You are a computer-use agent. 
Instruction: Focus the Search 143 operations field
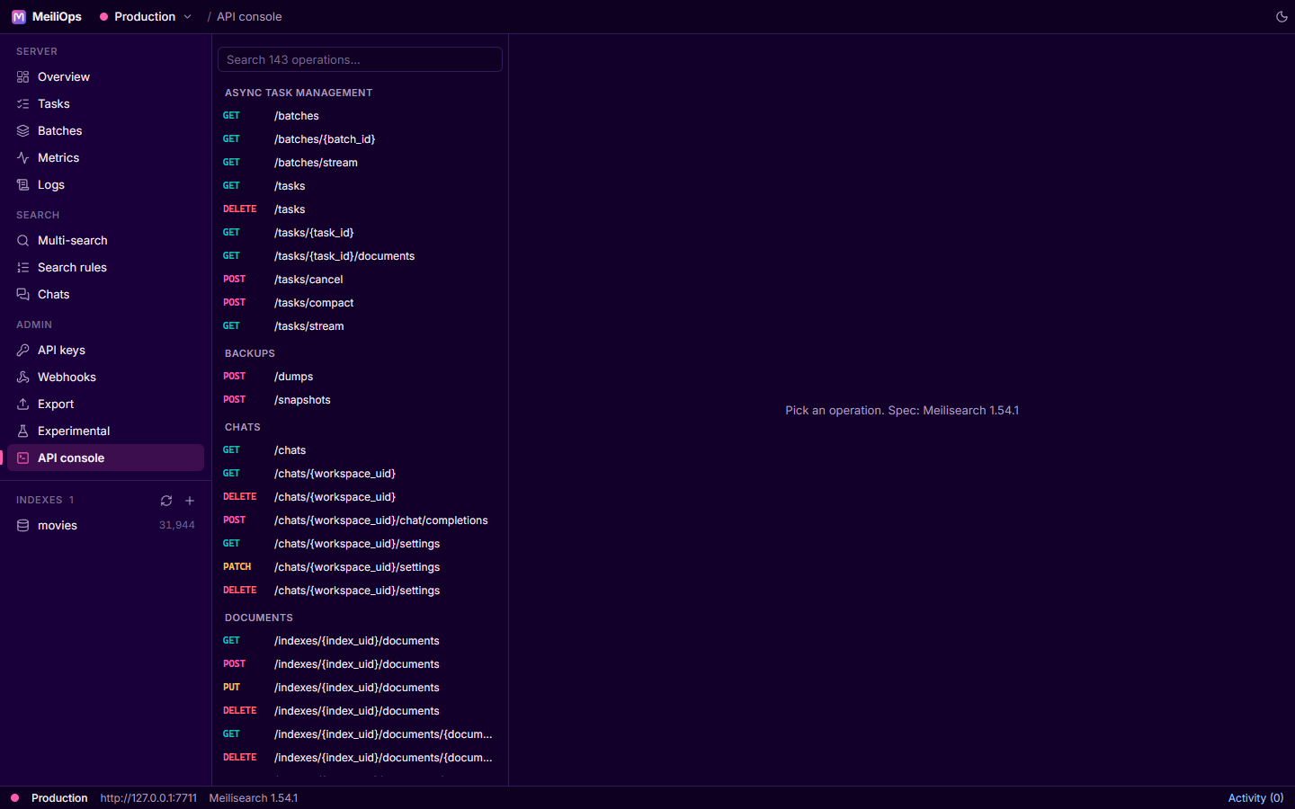pos(360,59)
